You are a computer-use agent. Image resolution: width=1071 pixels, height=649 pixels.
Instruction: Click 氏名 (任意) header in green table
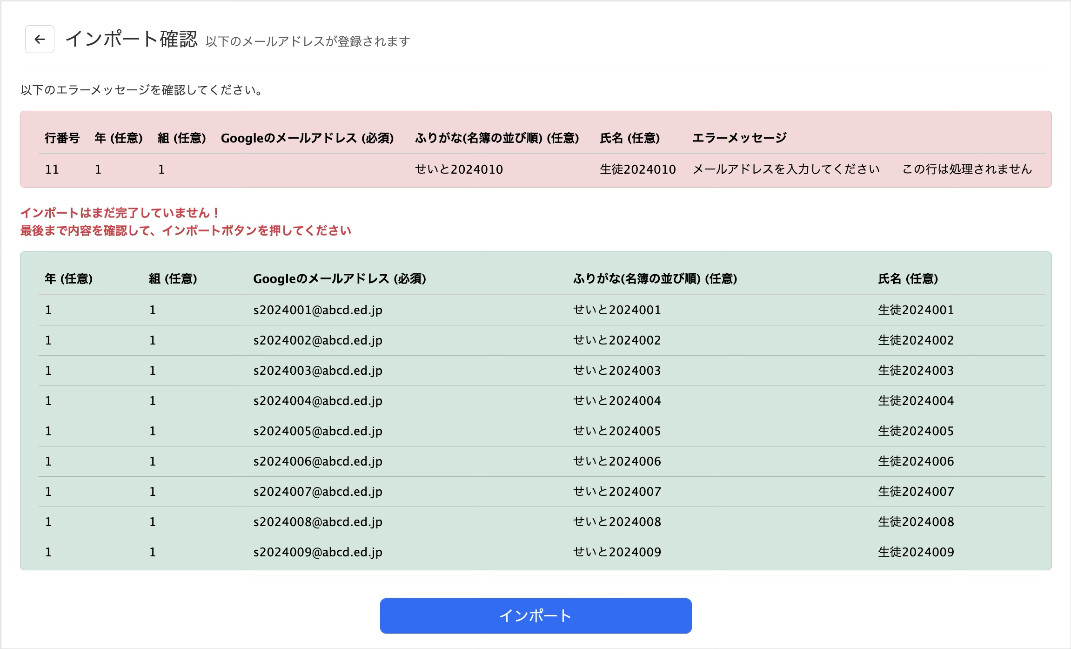point(908,279)
